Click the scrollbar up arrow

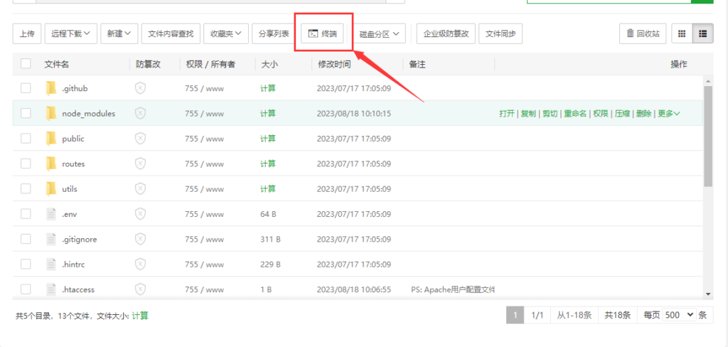click(x=708, y=81)
